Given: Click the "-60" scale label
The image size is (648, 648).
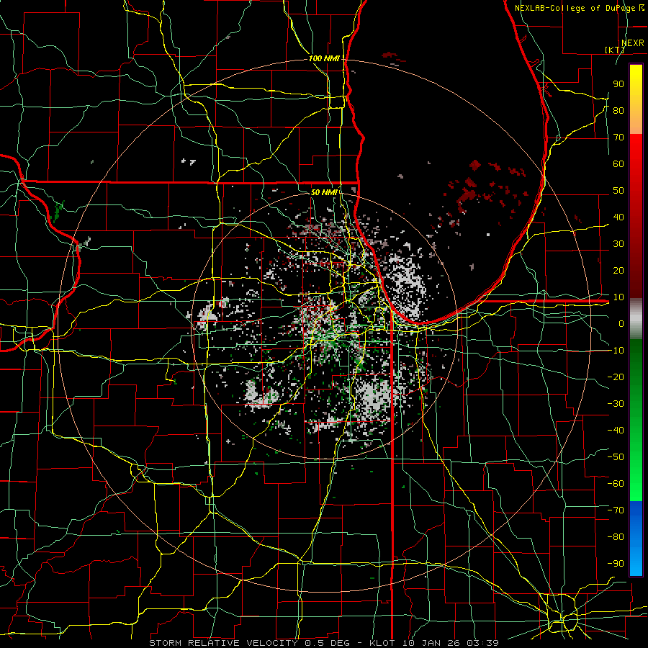Looking at the screenshot, I should pyautogui.click(x=616, y=484).
